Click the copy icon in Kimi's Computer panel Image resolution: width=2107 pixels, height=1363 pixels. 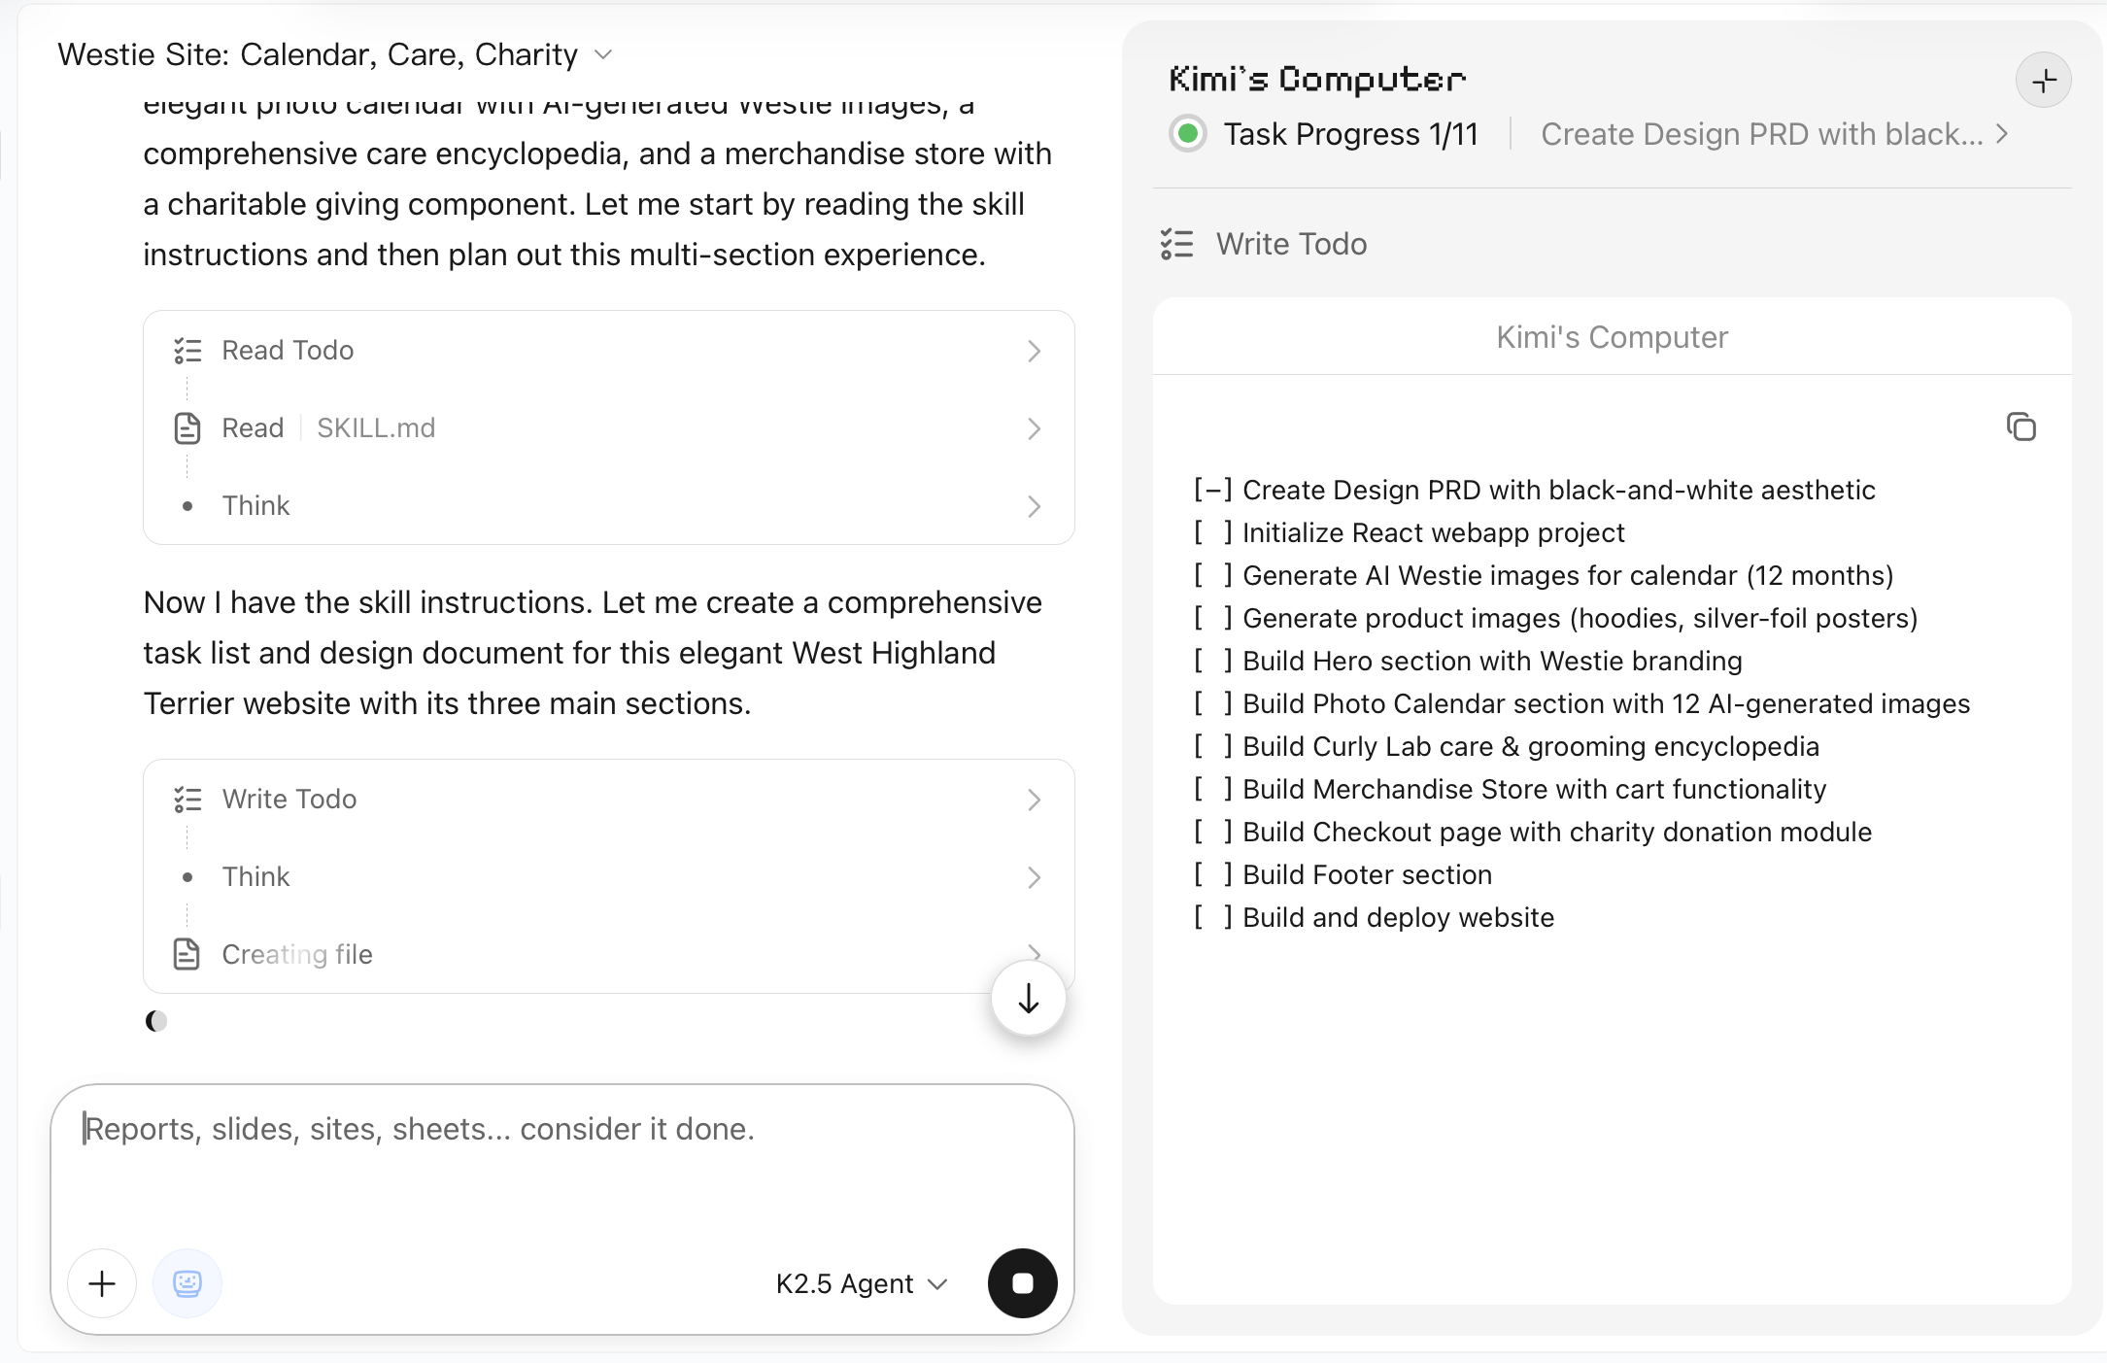point(2021,426)
